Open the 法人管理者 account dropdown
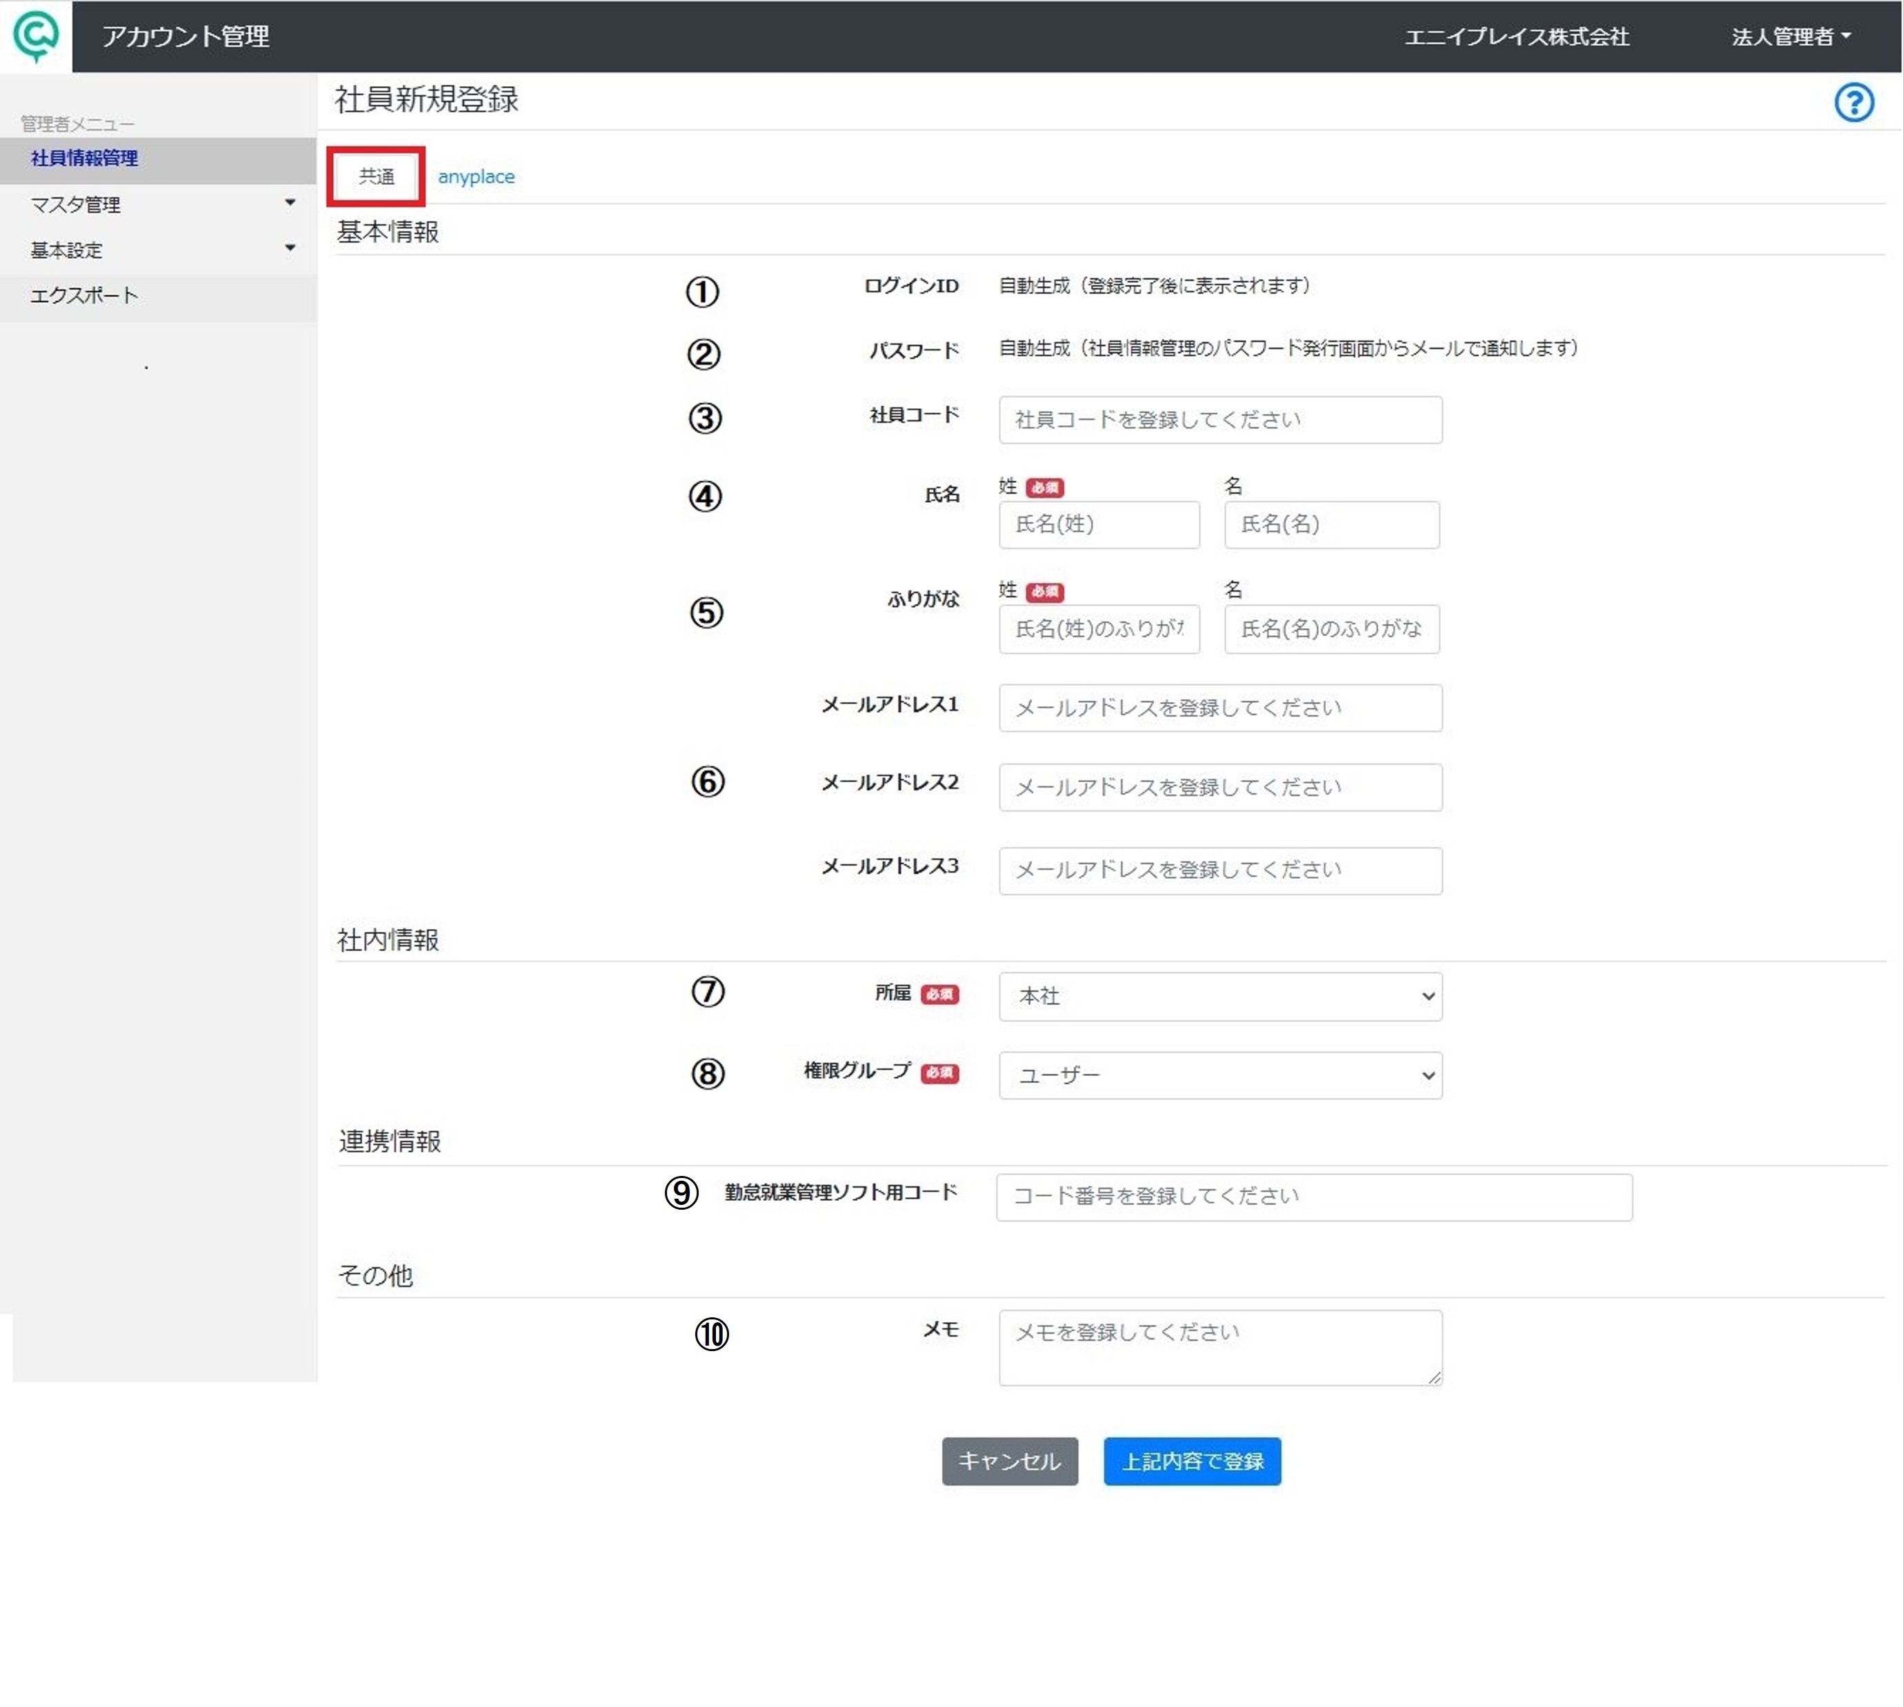 [x=1789, y=37]
